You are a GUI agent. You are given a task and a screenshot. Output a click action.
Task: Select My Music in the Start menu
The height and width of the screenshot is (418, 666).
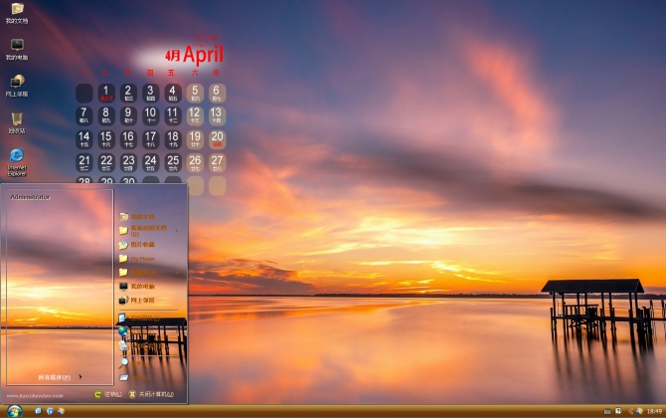(141, 258)
